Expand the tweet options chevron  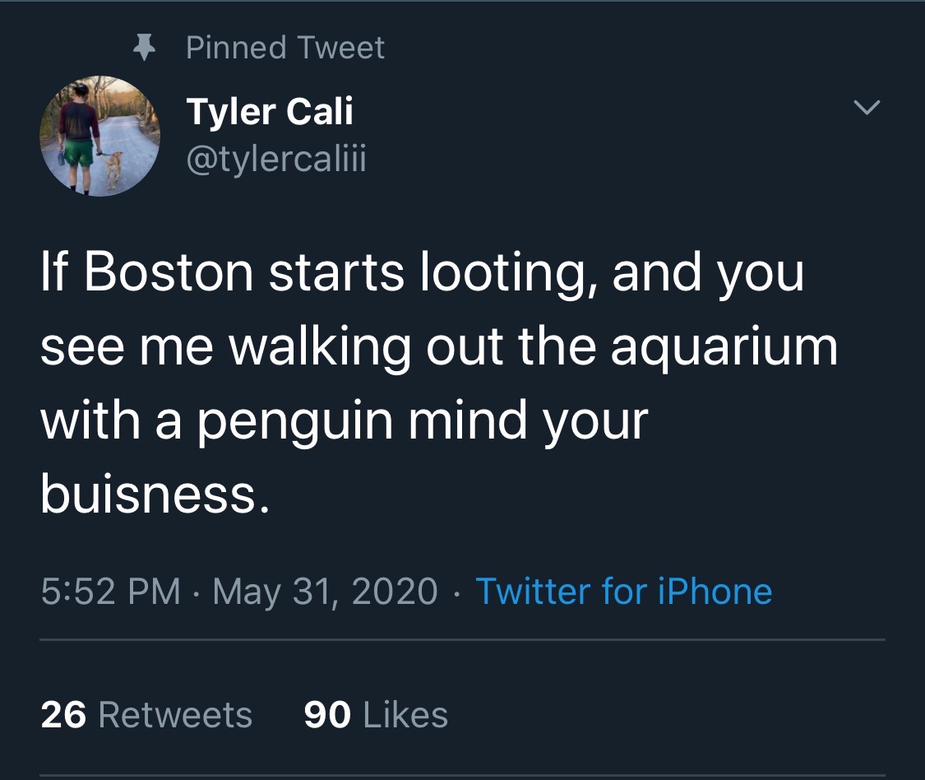pyautogui.click(x=867, y=108)
